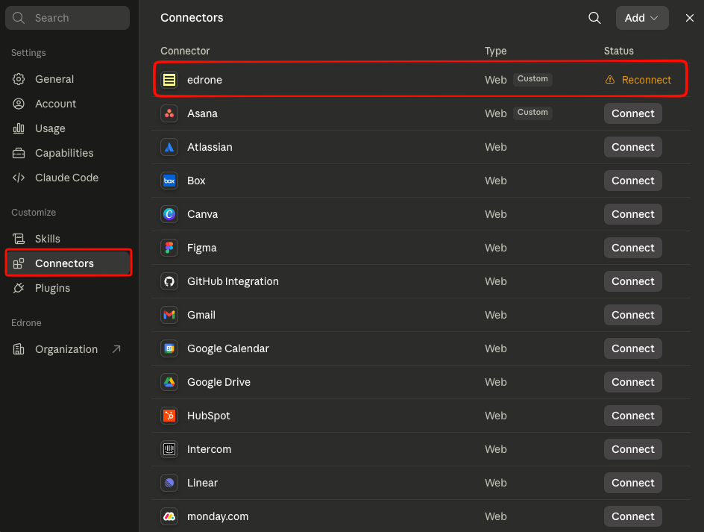Viewport: 704px width, 532px height.
Task: Click the General gear icon
Action: pos(19,79)
